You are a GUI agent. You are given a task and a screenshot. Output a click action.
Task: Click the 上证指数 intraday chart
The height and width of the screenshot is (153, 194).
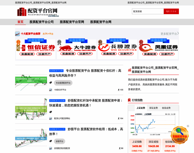[x=153, y=124]
